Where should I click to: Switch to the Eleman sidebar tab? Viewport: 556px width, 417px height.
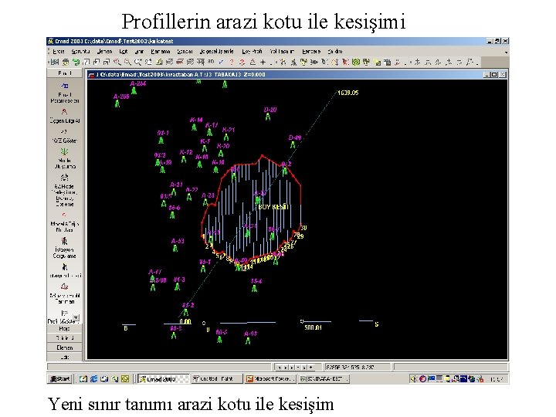pyautogui.click(x=65, y=347)
